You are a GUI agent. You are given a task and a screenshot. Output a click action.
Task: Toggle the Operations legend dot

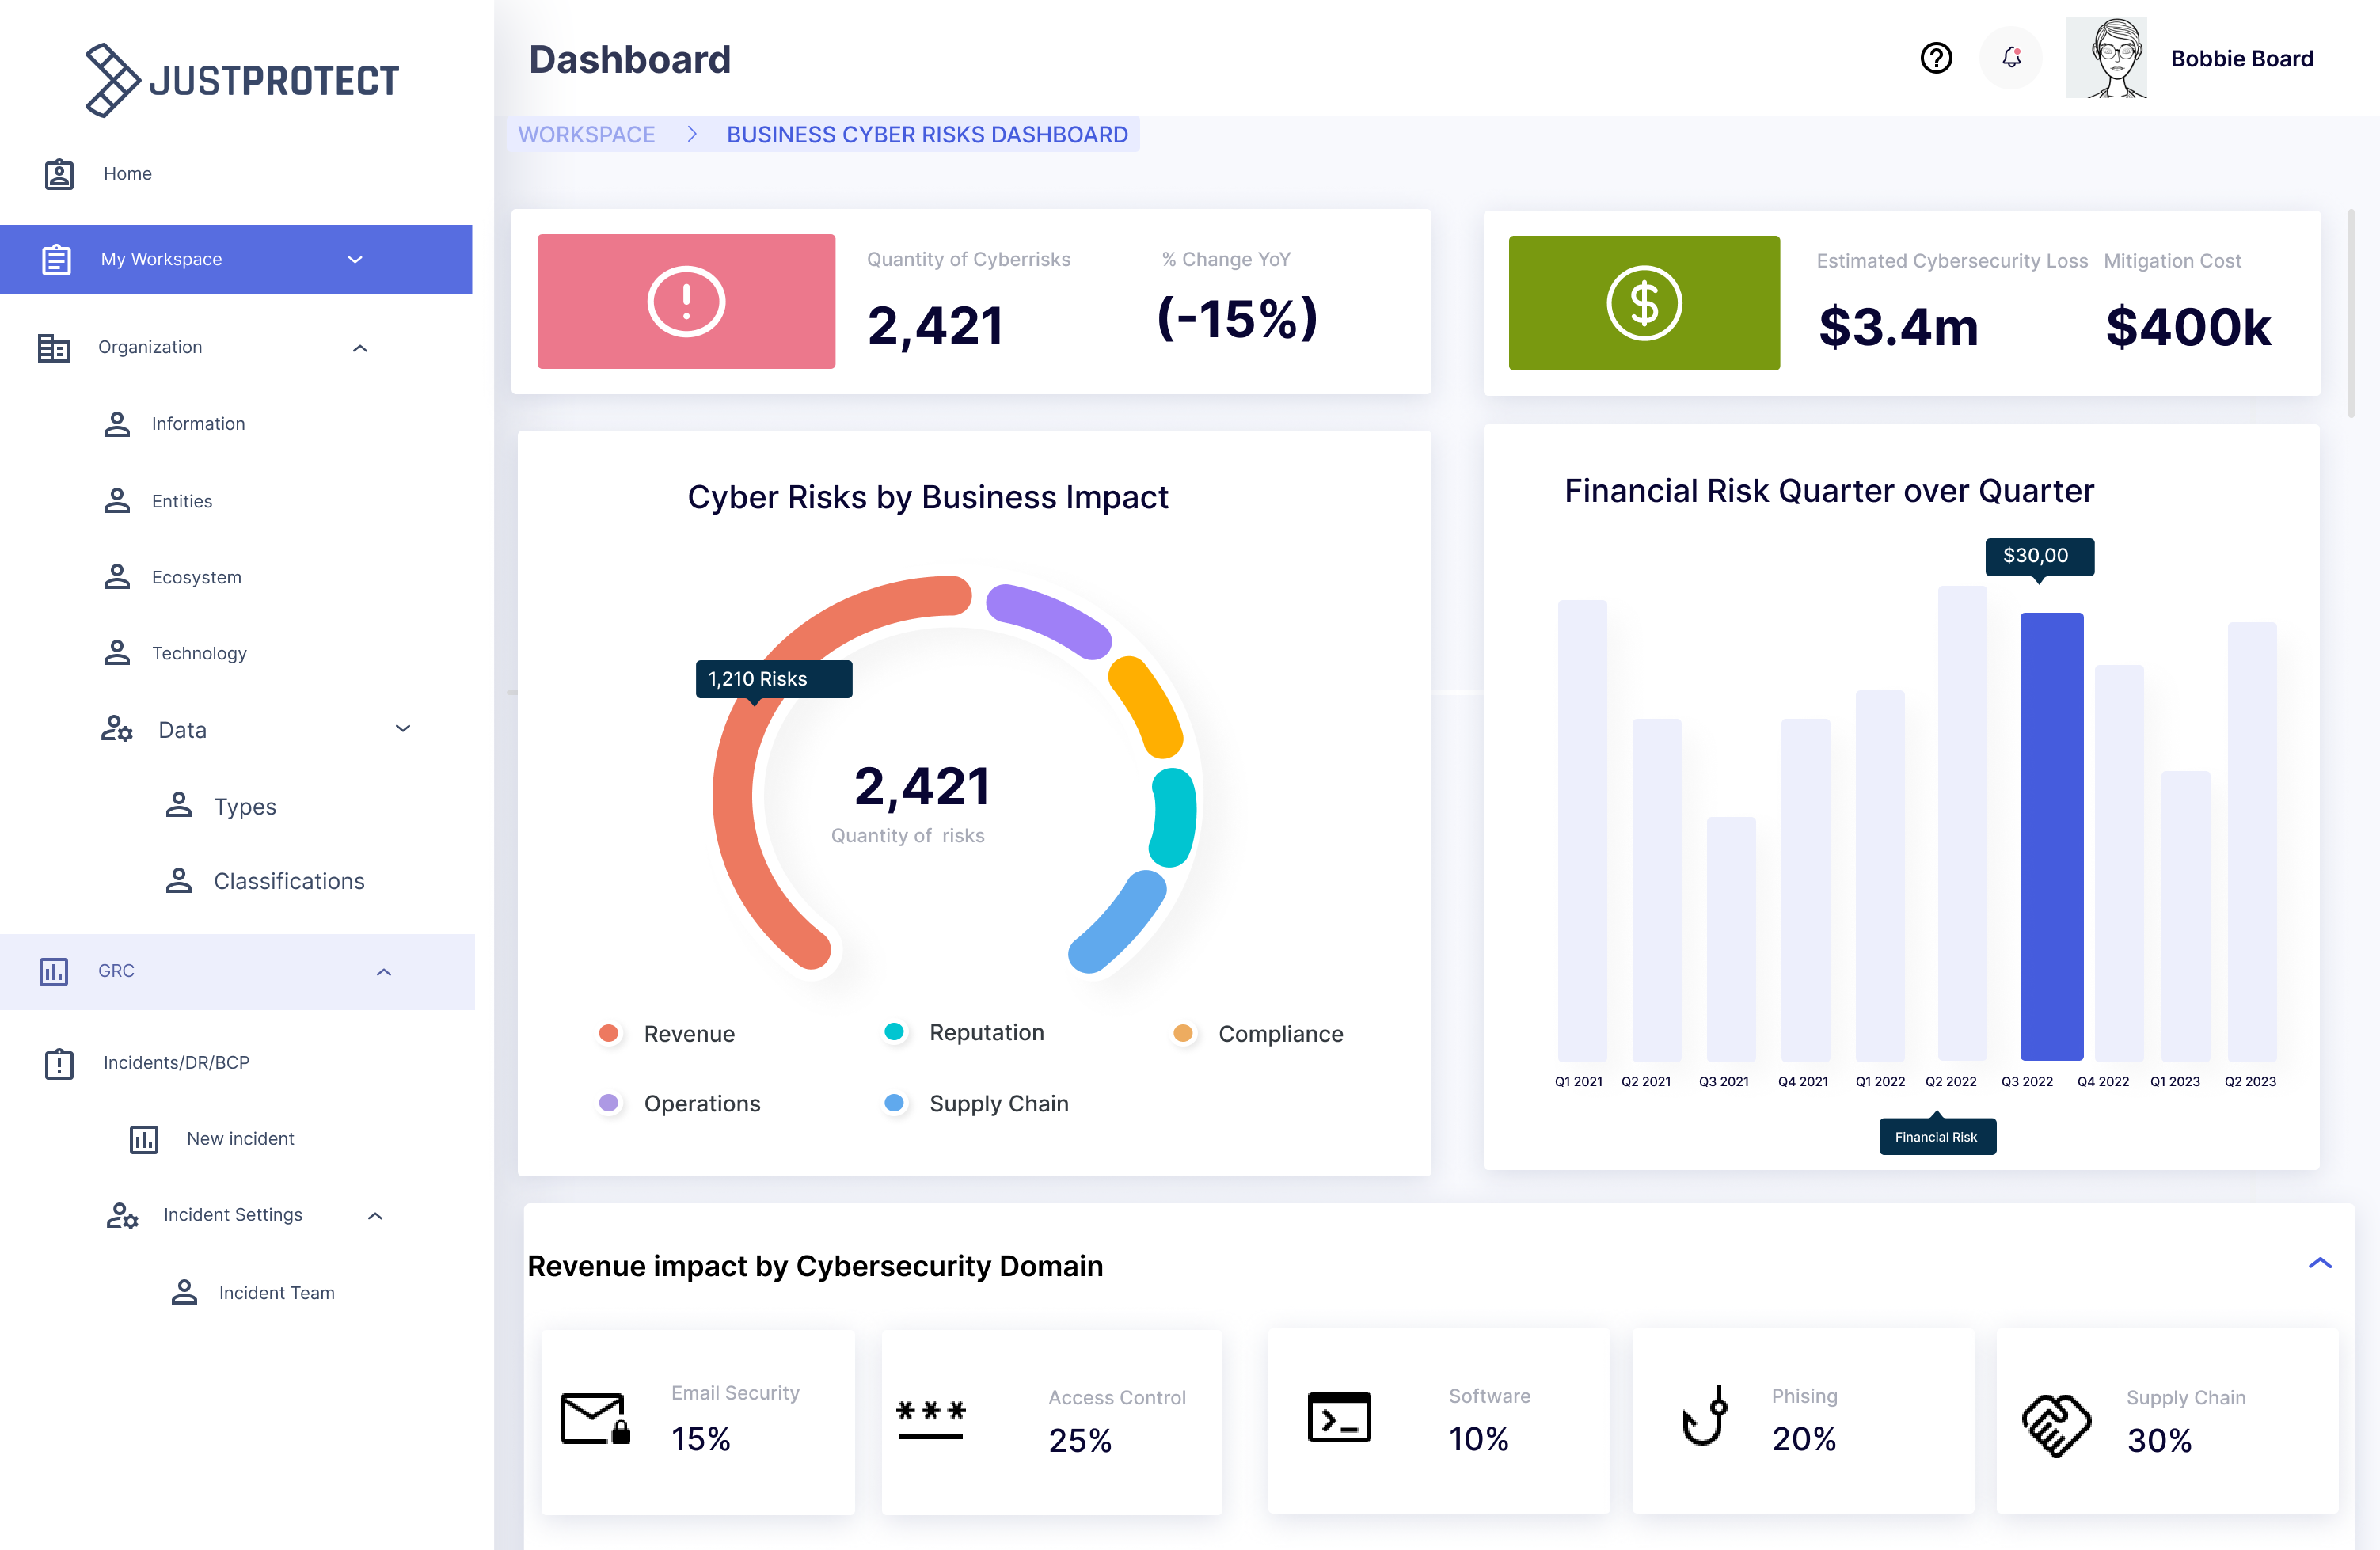[x=608, y=1103]
